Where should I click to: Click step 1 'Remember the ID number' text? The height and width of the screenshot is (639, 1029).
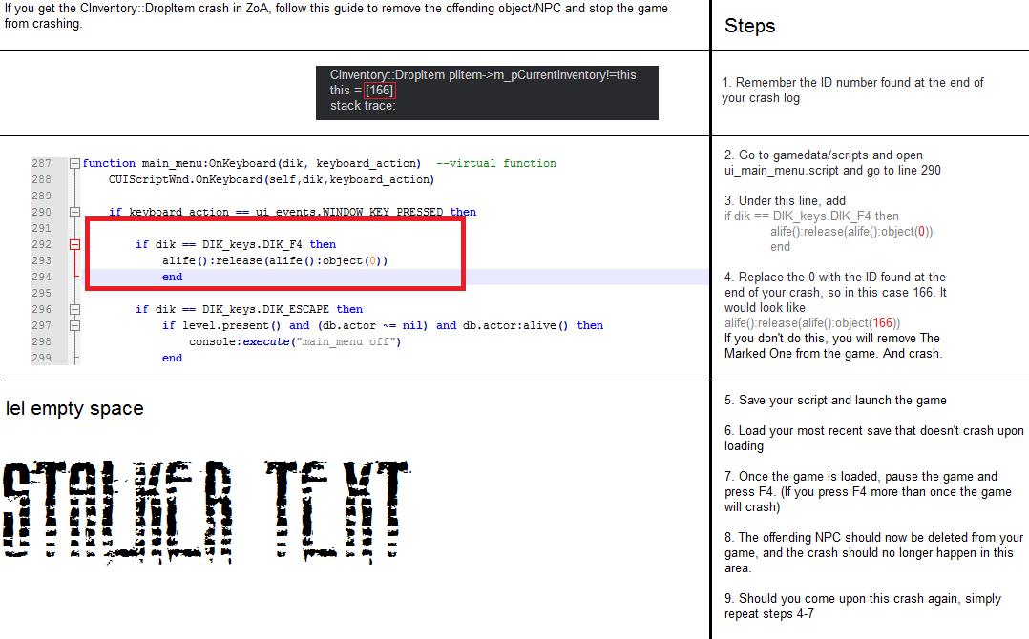coord(852,91)
